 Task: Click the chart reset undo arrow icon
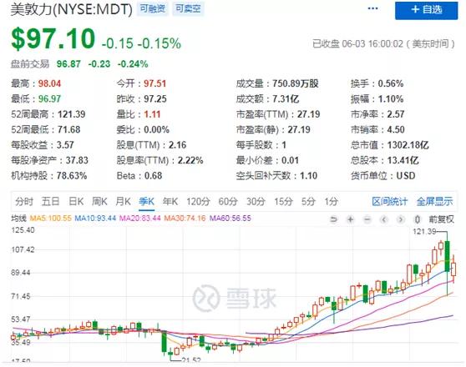(334, 219)
